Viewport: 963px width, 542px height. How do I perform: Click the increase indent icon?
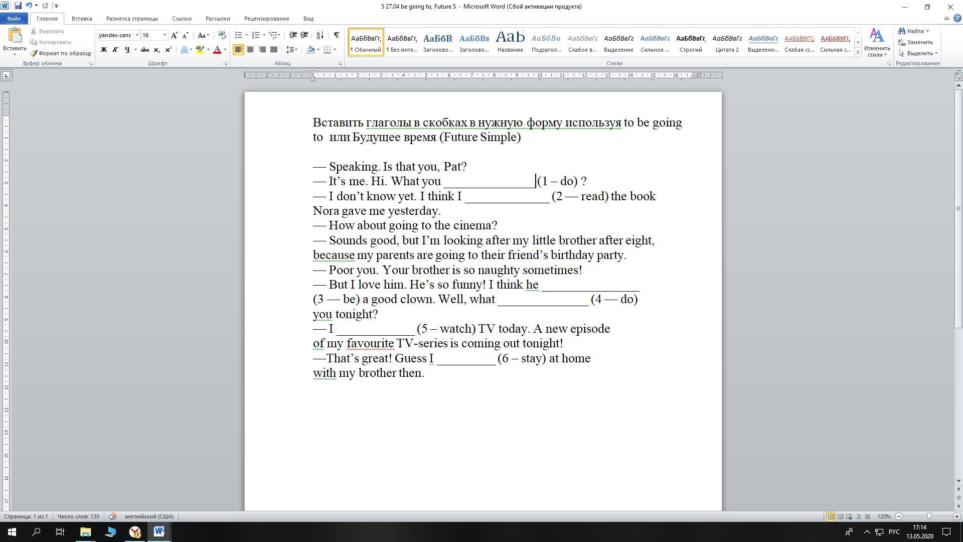click(304, 35)
